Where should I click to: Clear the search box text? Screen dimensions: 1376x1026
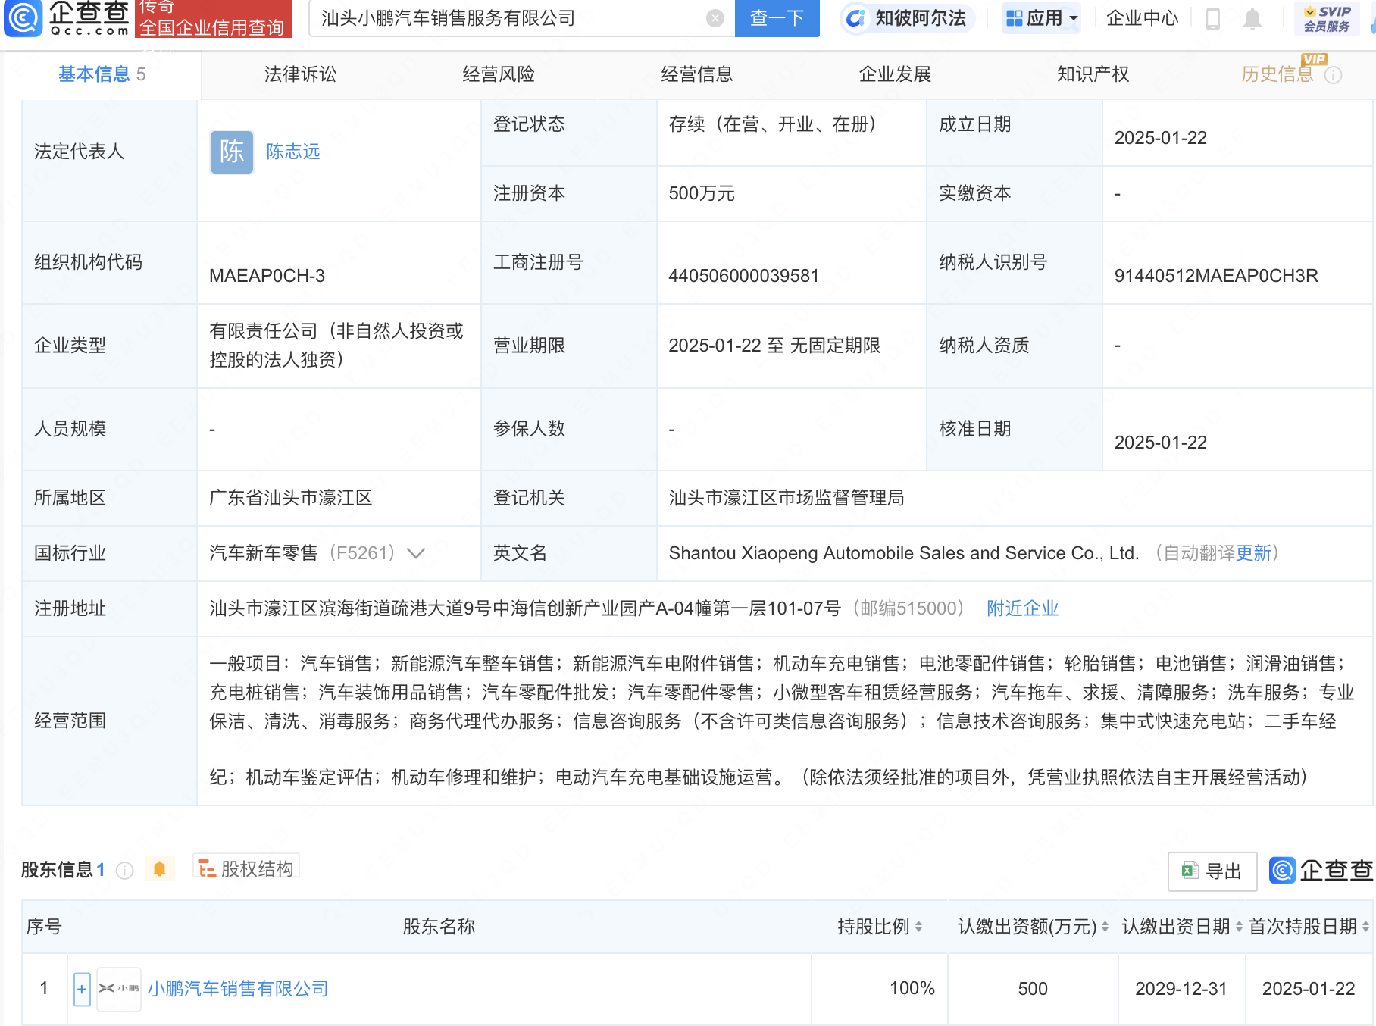(x=715, y=18)
